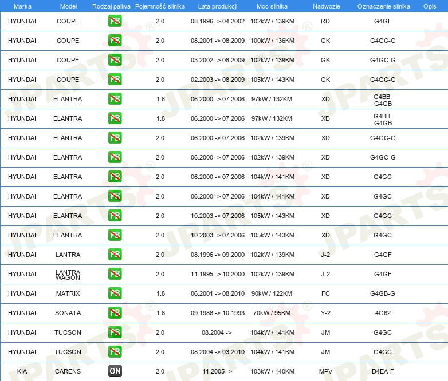Click the petrol icon in the Matrix row
Viewport: 448px width, 381px height.
tap(115, 293)
